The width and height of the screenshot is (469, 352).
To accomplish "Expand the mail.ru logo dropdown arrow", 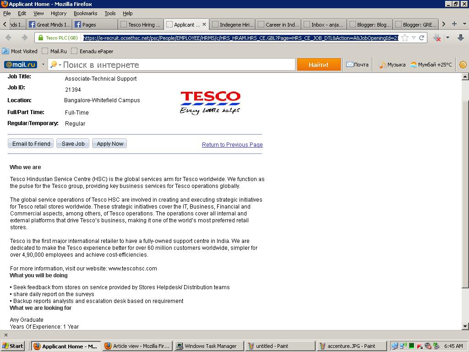I will tap(43, 64).
